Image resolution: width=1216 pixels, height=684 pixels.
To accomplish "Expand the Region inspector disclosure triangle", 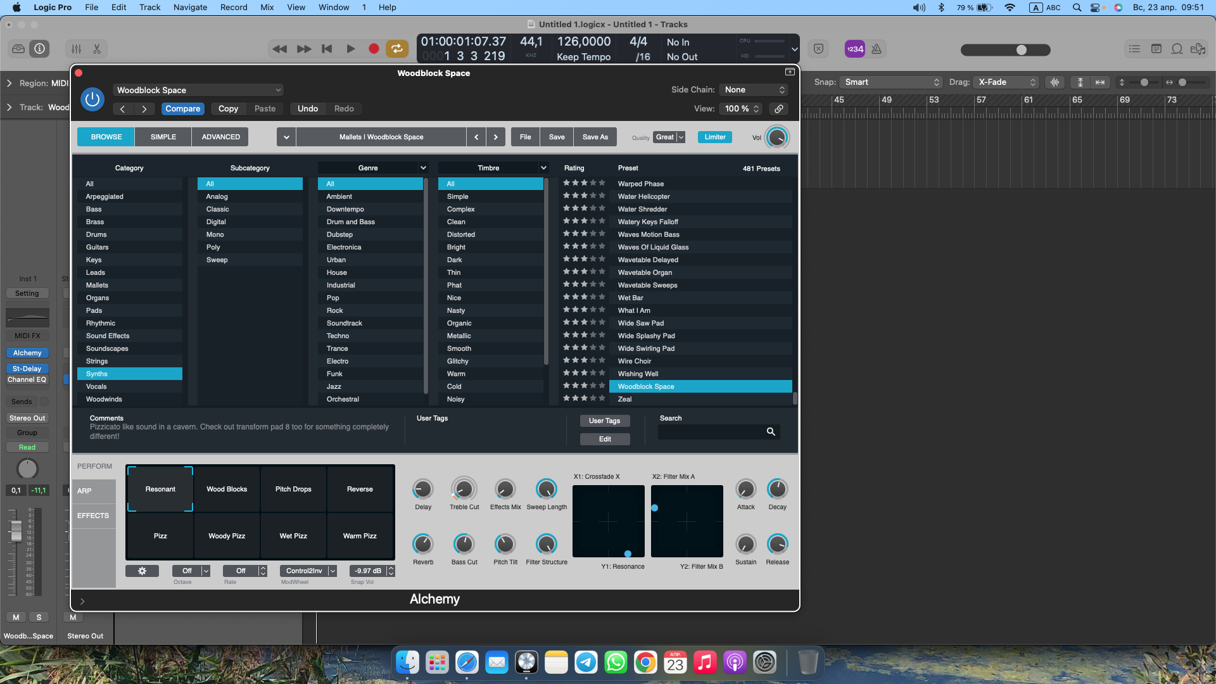I will (9, 83).
